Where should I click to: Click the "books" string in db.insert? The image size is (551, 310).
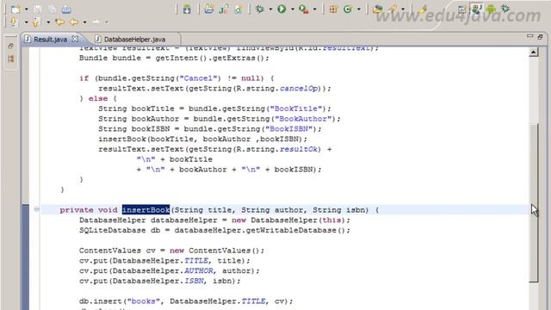click(x=144, y=301)
